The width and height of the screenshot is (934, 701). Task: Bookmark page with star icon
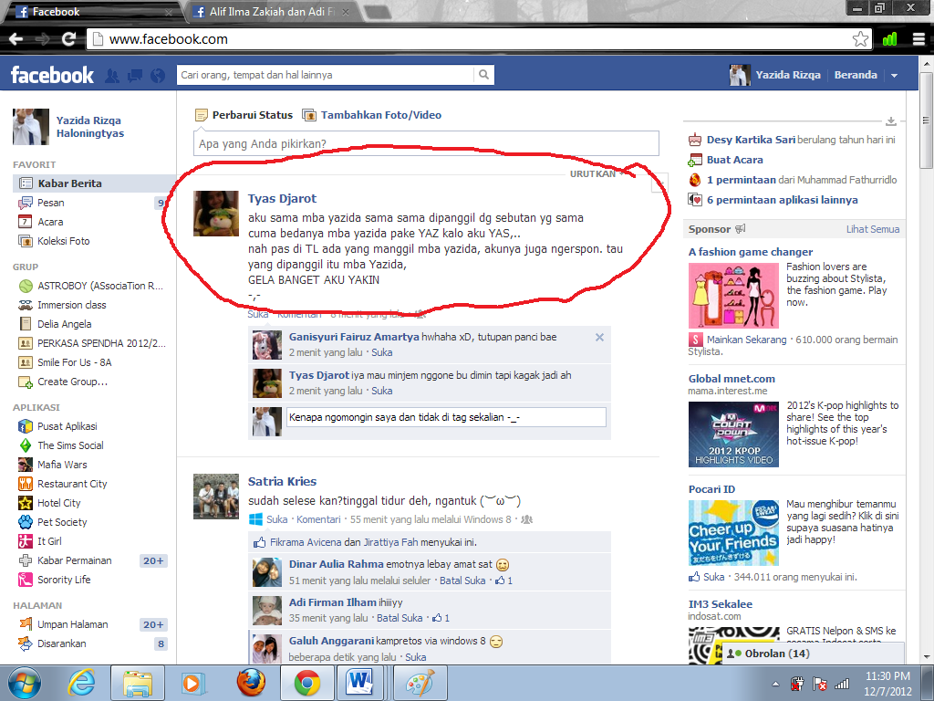860,39
